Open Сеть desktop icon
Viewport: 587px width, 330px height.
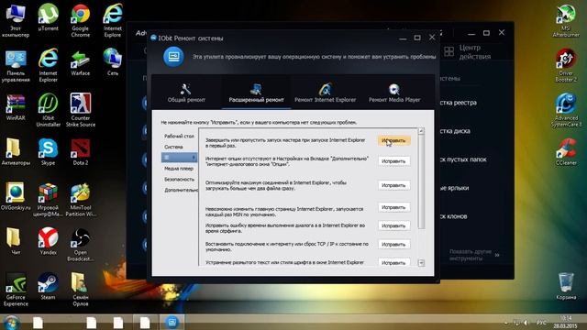(112, 62)
